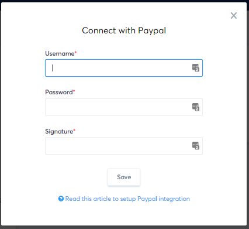Activate the Signature input field
This screenshot has width=249, height=229.
(124, 146)
